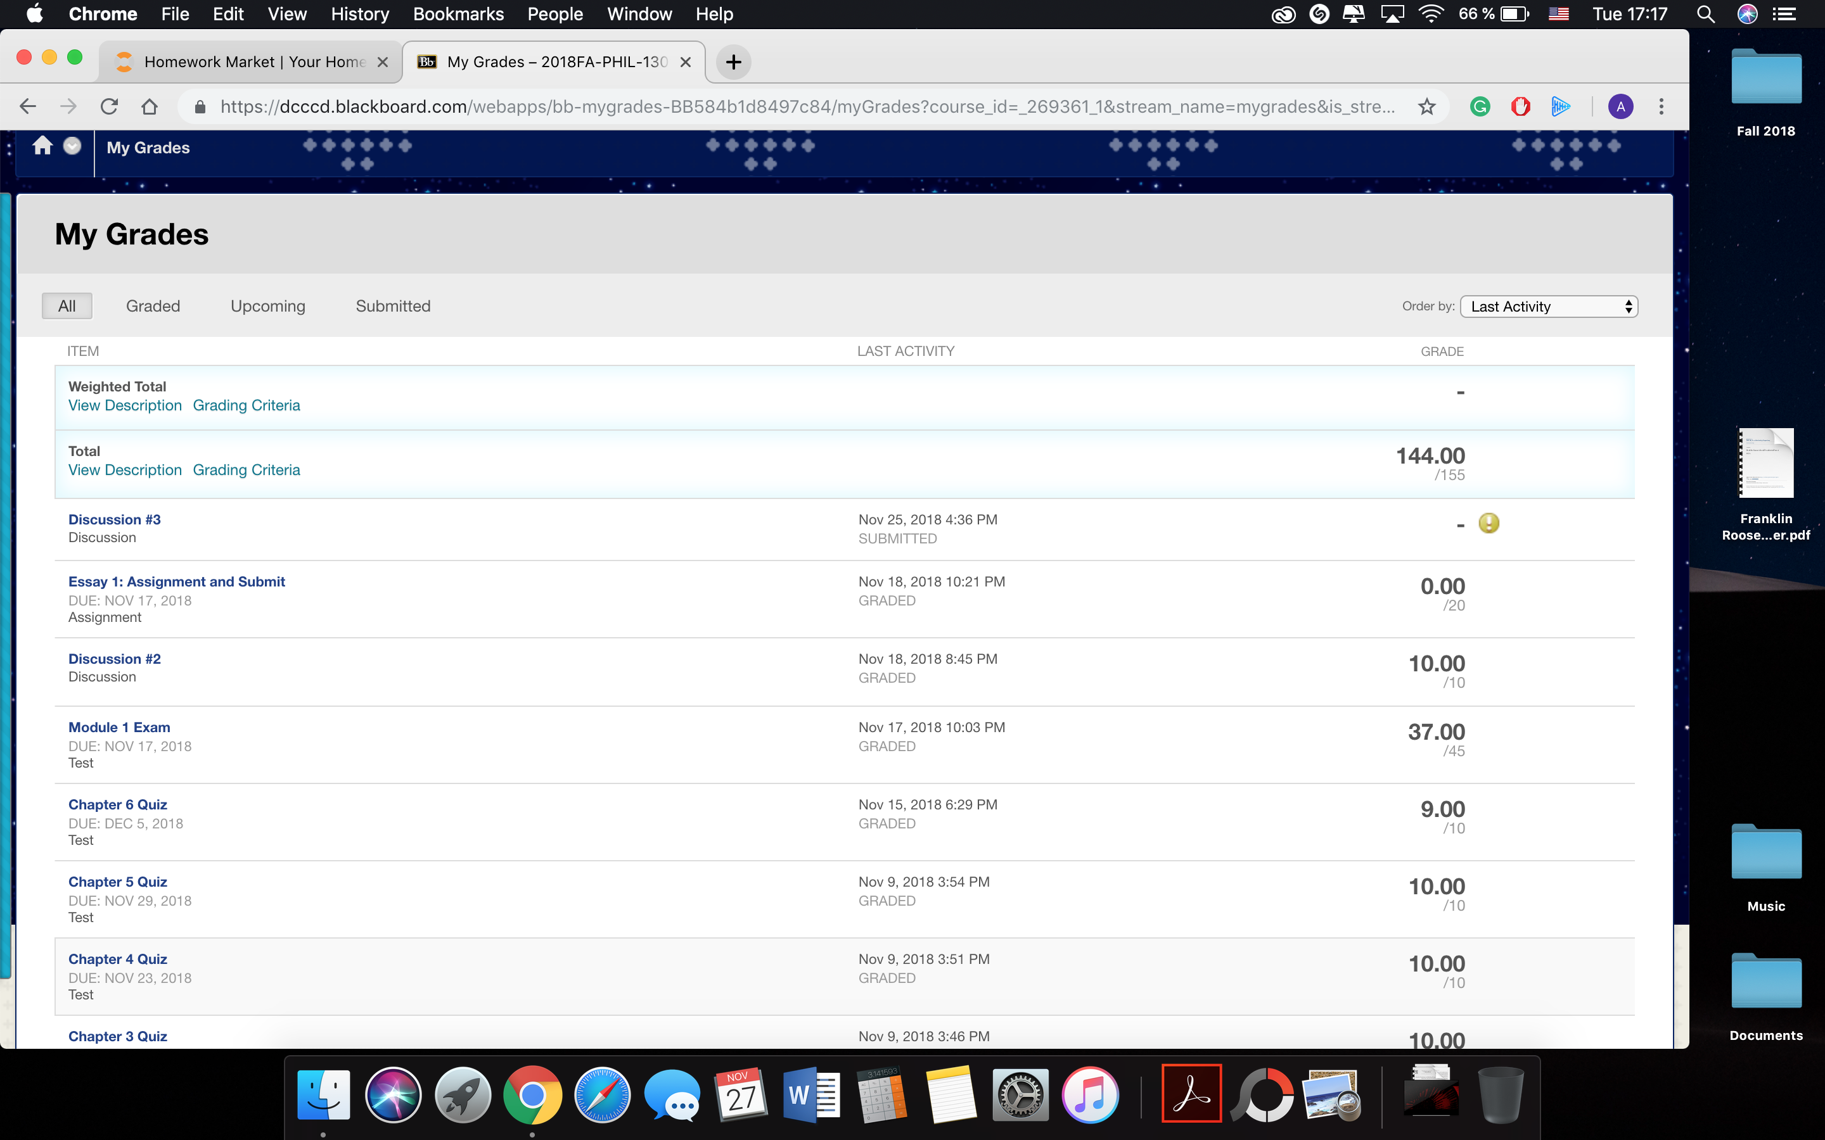Close the My Grades tab
The width and height of the screenshot is (1825, 1140).
click(686, 62)
